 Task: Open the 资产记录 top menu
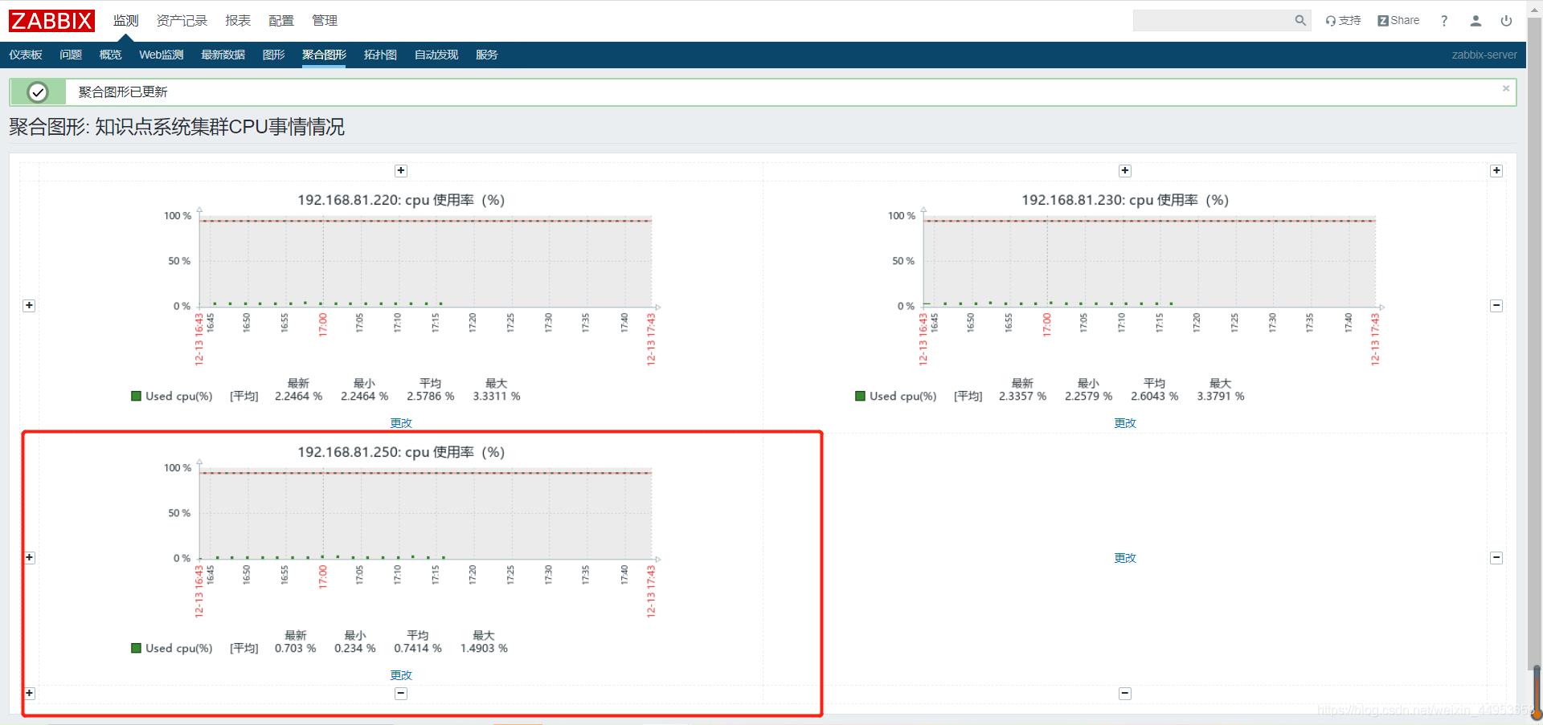coord(182,21)
